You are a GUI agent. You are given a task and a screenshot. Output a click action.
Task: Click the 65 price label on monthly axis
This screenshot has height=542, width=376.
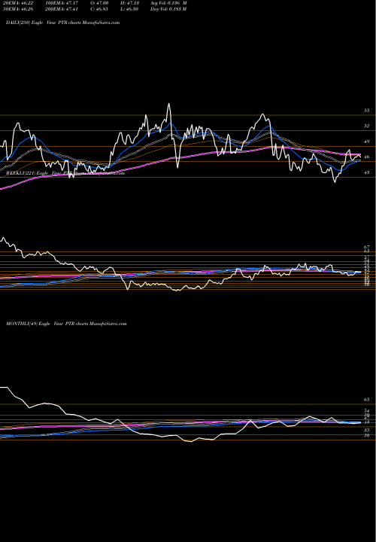click(367, 399)
